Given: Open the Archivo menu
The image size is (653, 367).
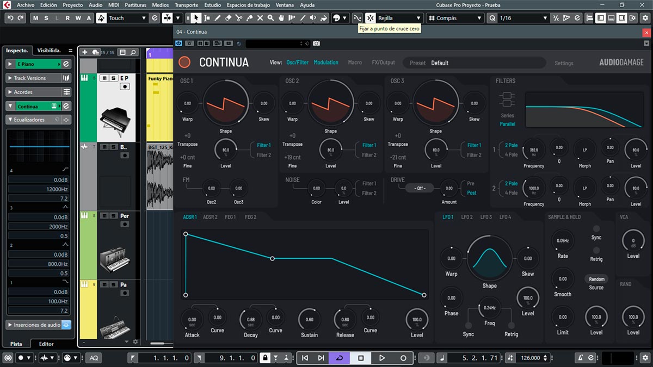Looking at the screenshot, I should [26, 5].
